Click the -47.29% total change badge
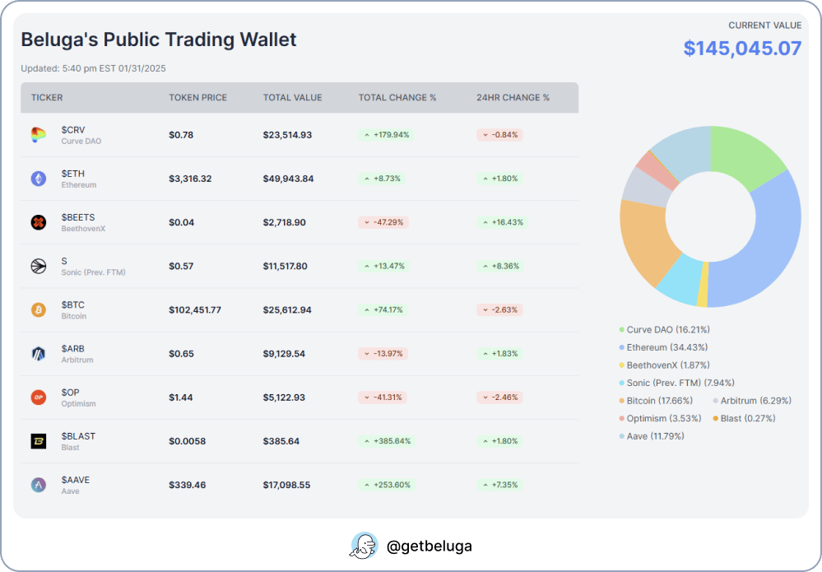822x572 pixels. tap(383, 222)
